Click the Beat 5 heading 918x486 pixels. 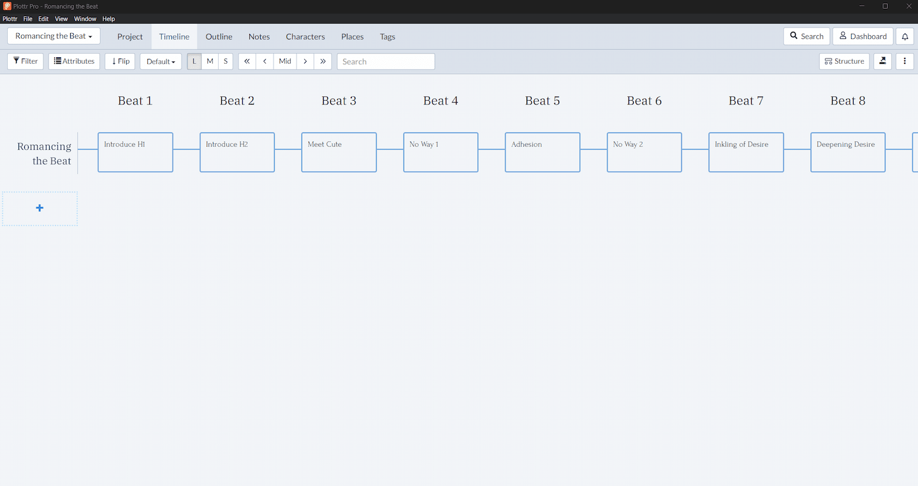click(x=543, y=101)
